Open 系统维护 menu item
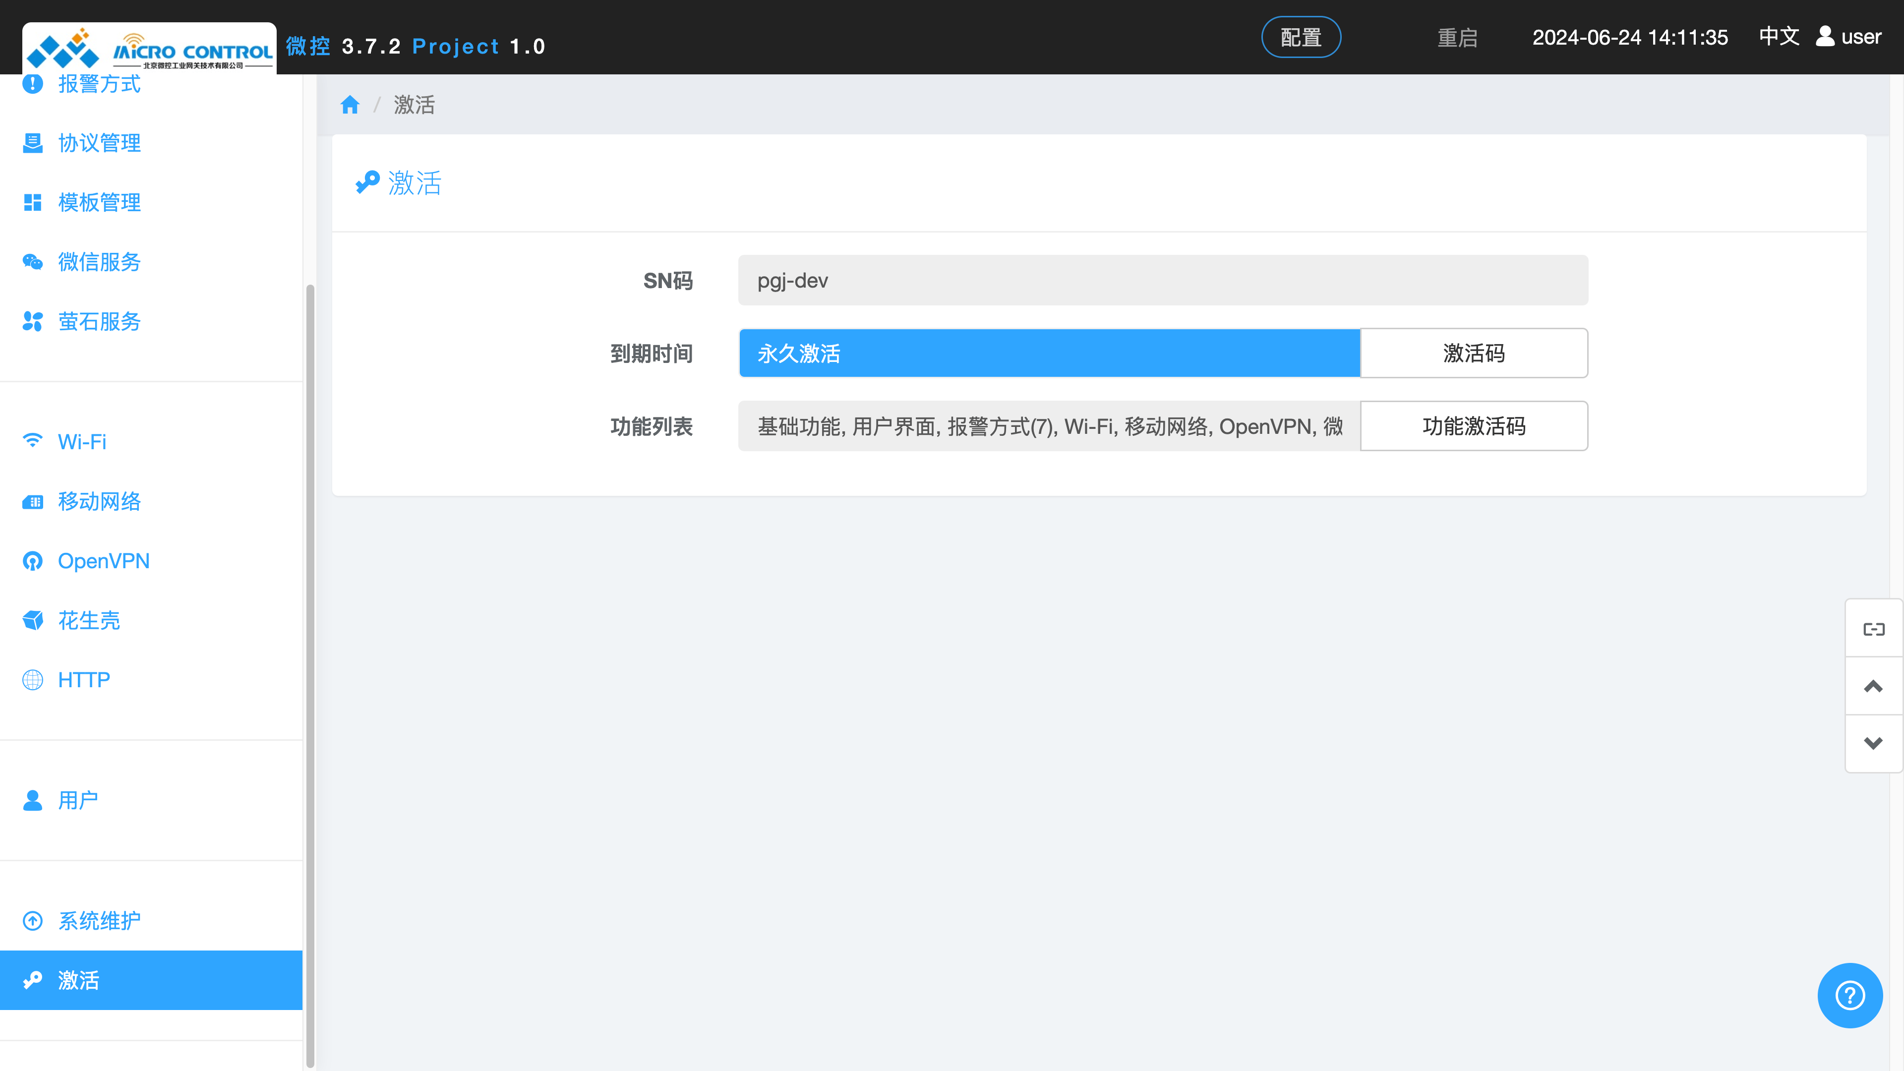 pyautogui.click(x=99, y=921)
